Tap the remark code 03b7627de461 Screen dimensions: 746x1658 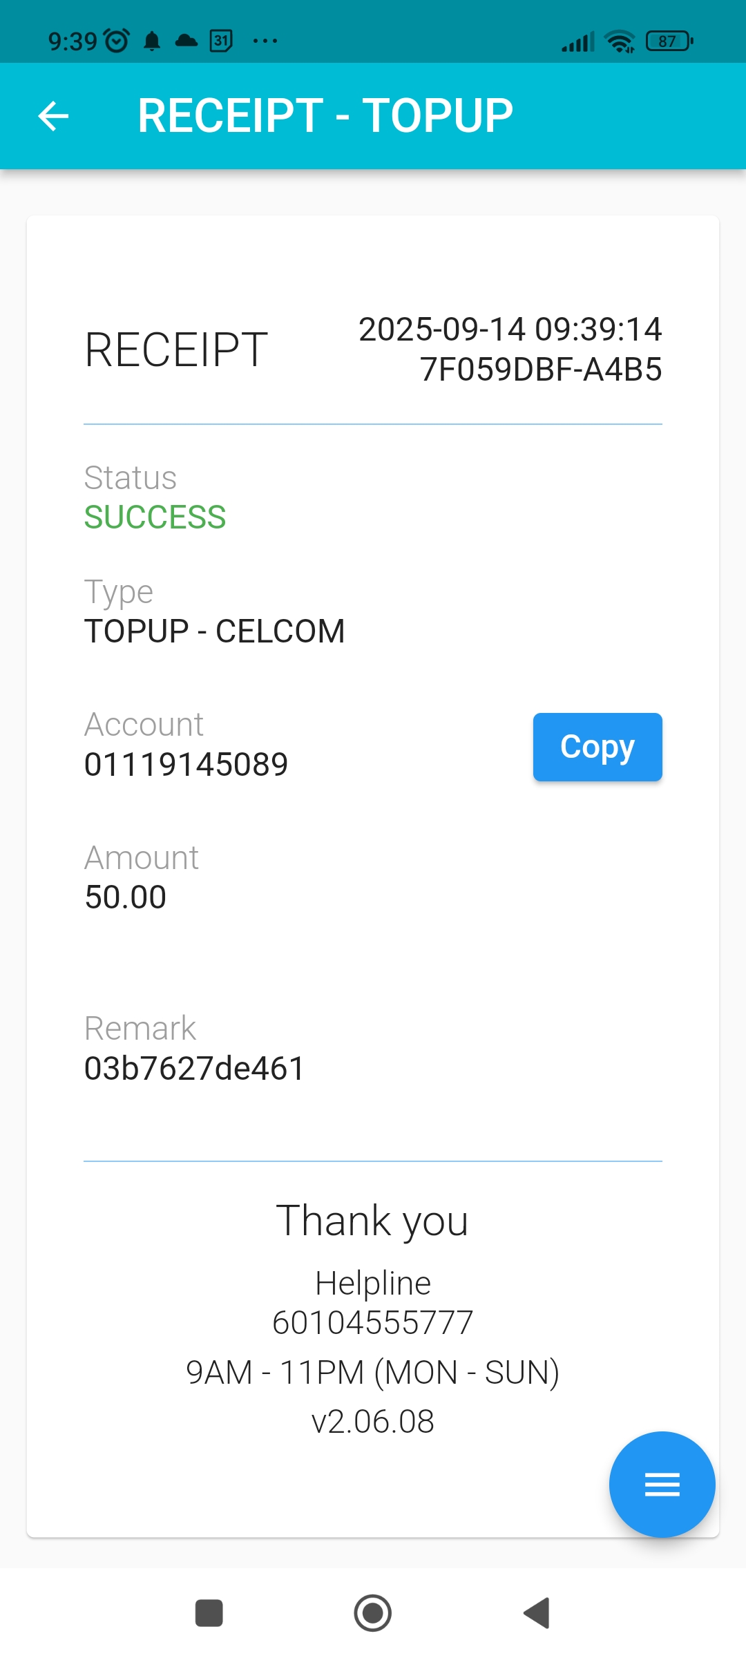[194, 1069]
